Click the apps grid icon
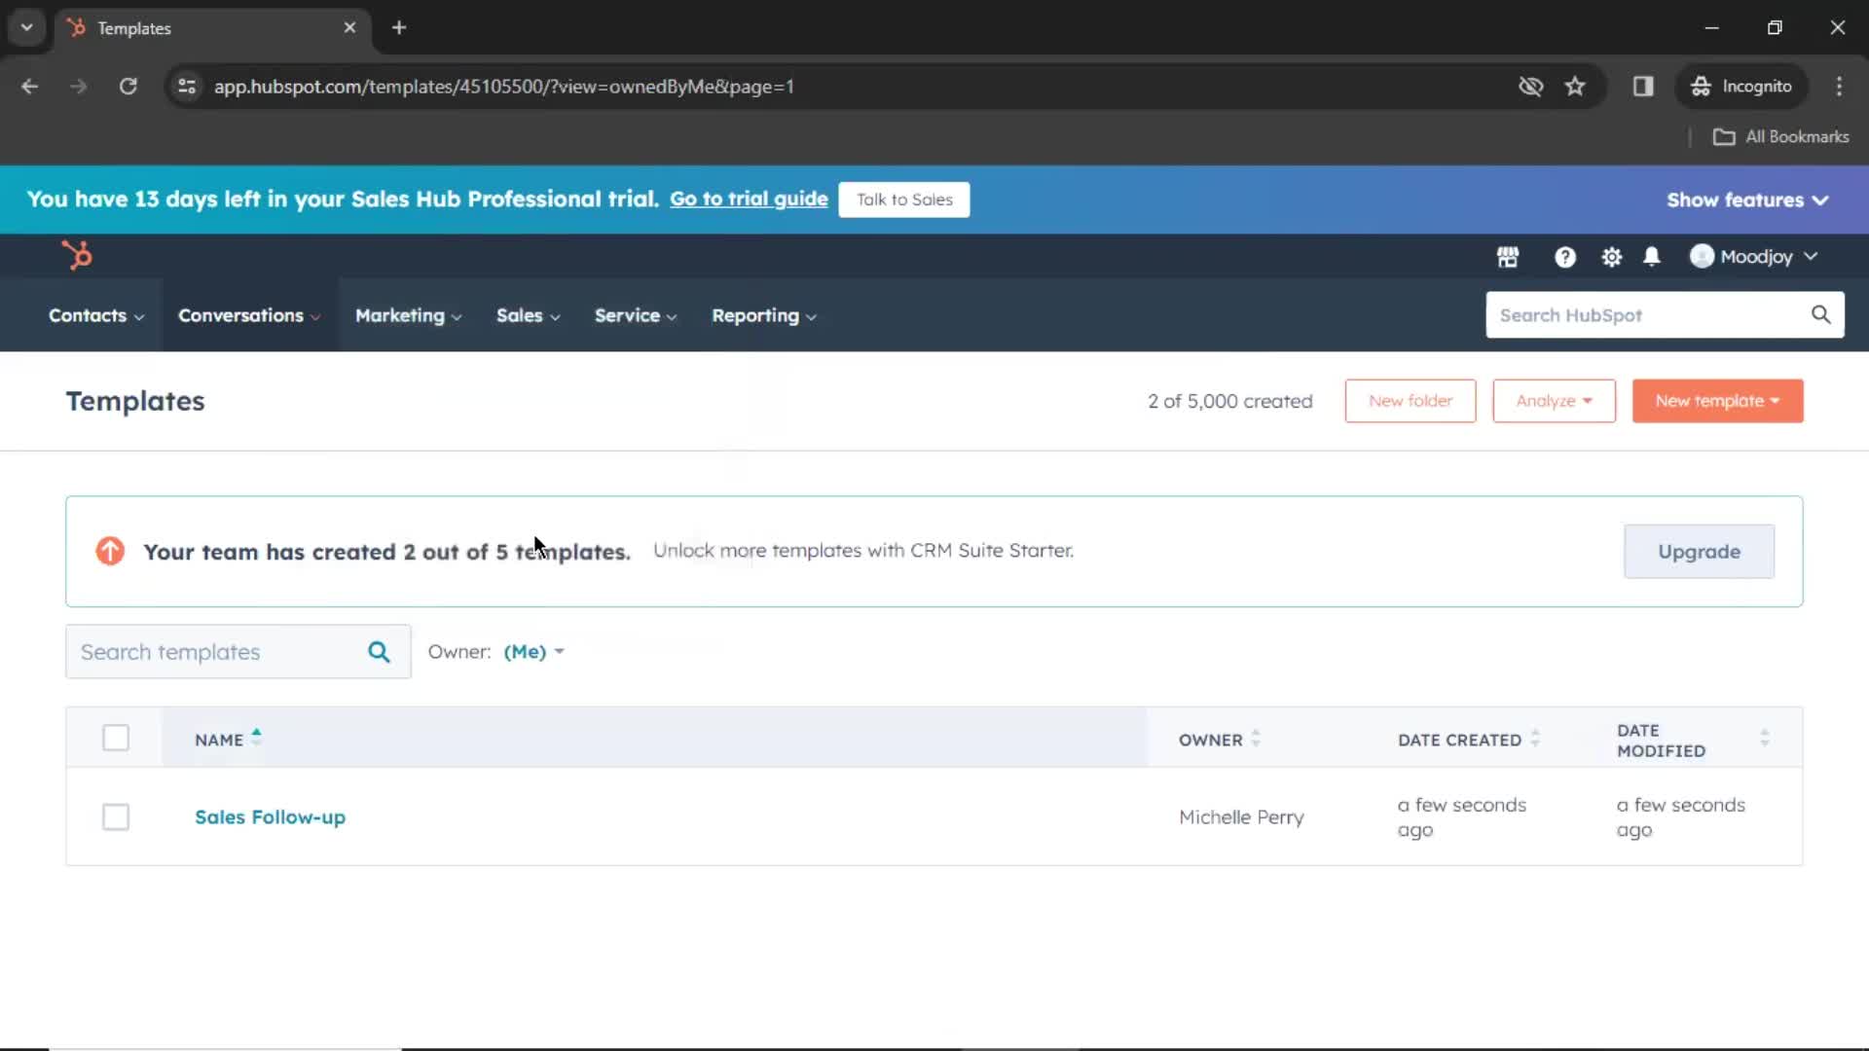1869x1051 pixels. click(1508, 255)
